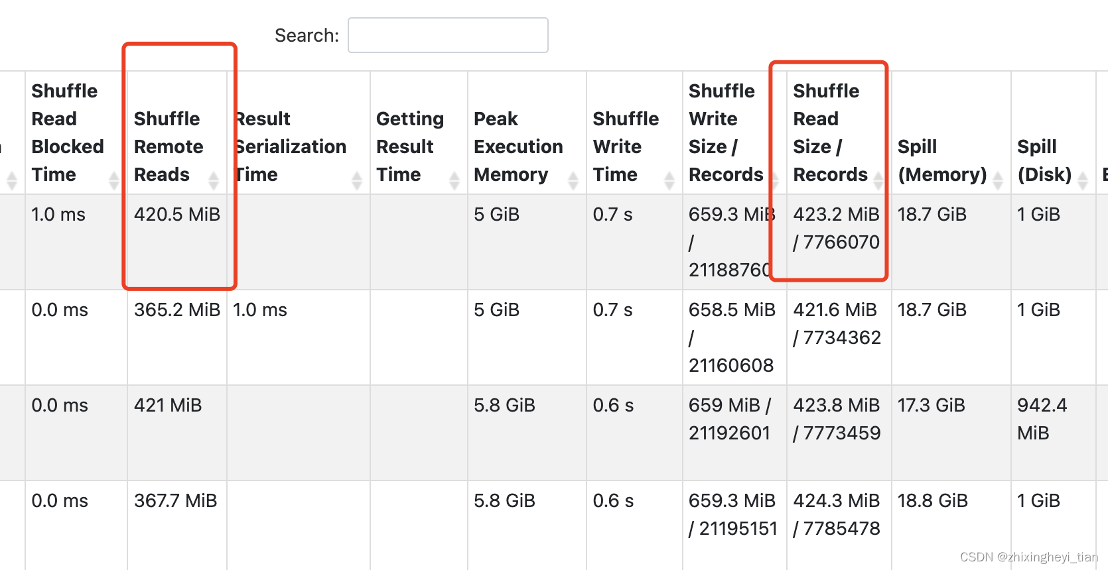
Task: Sort by Peak Execution Memory arrows
Action: click(x=573, y=180)
